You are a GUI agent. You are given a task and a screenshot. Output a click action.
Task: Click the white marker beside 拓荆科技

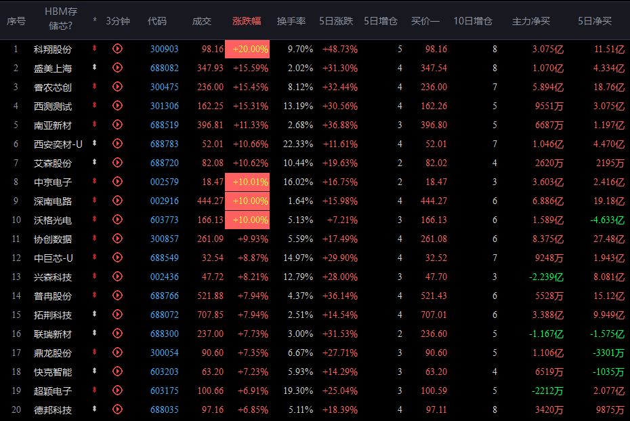(94, 314)
